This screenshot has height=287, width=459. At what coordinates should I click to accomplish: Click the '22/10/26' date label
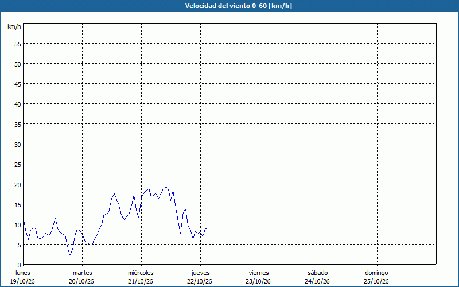click(200, 281)
